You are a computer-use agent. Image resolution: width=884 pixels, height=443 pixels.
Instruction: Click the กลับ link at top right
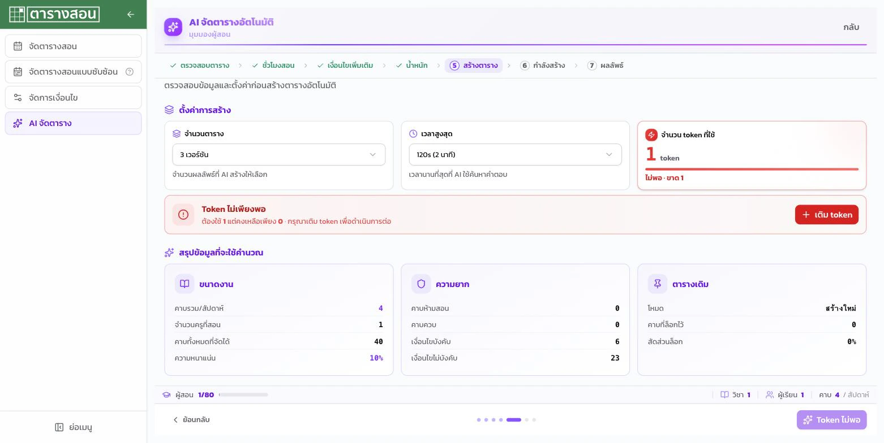click(851, 27)
